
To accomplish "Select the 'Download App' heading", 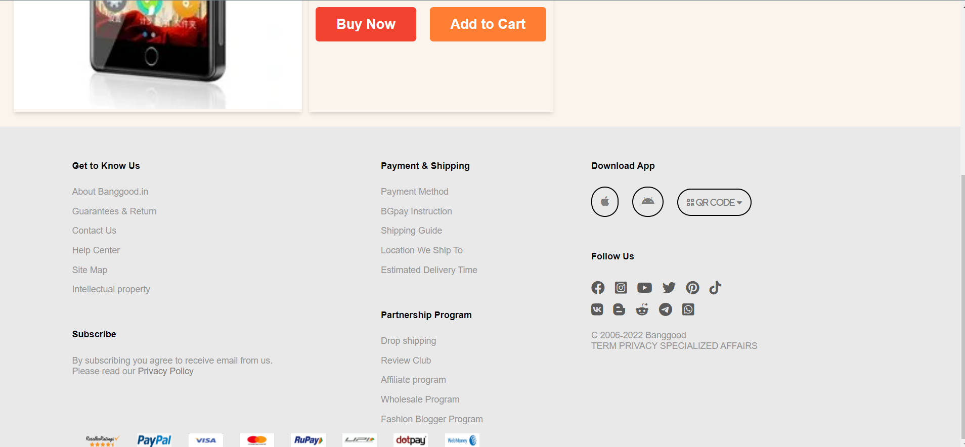I will coord(623,166).
